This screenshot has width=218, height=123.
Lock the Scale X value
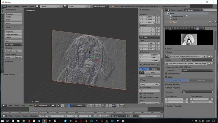coord(158,43)
